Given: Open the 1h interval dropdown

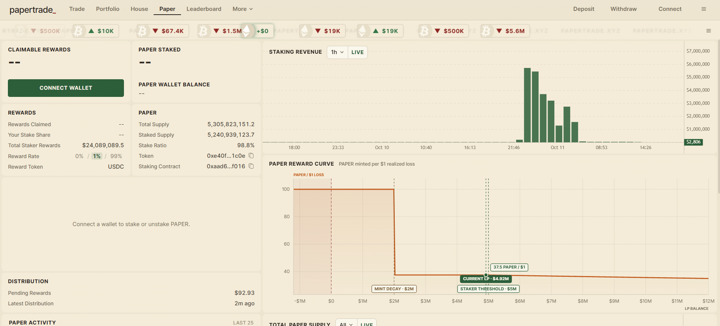Looking at the screenshot, I should 337,52.
